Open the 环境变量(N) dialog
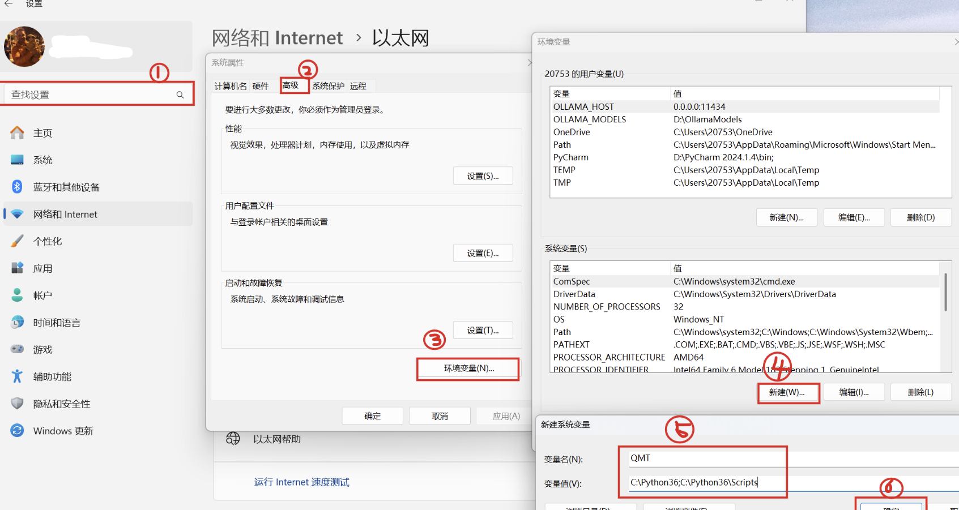 [x=467, y=368]
